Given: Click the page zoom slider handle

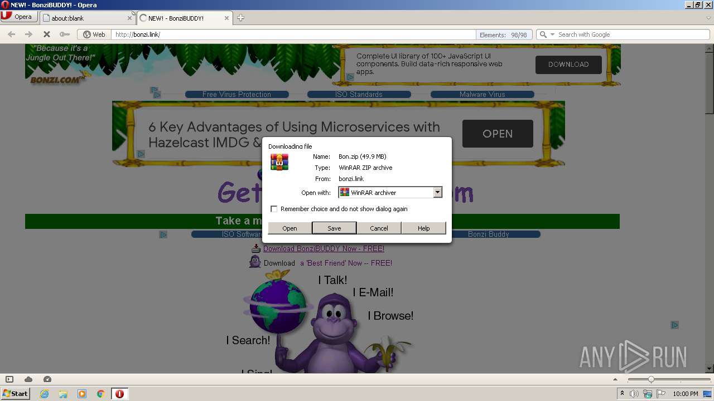Looking at the screenshot, I should (x=650, y=379).
